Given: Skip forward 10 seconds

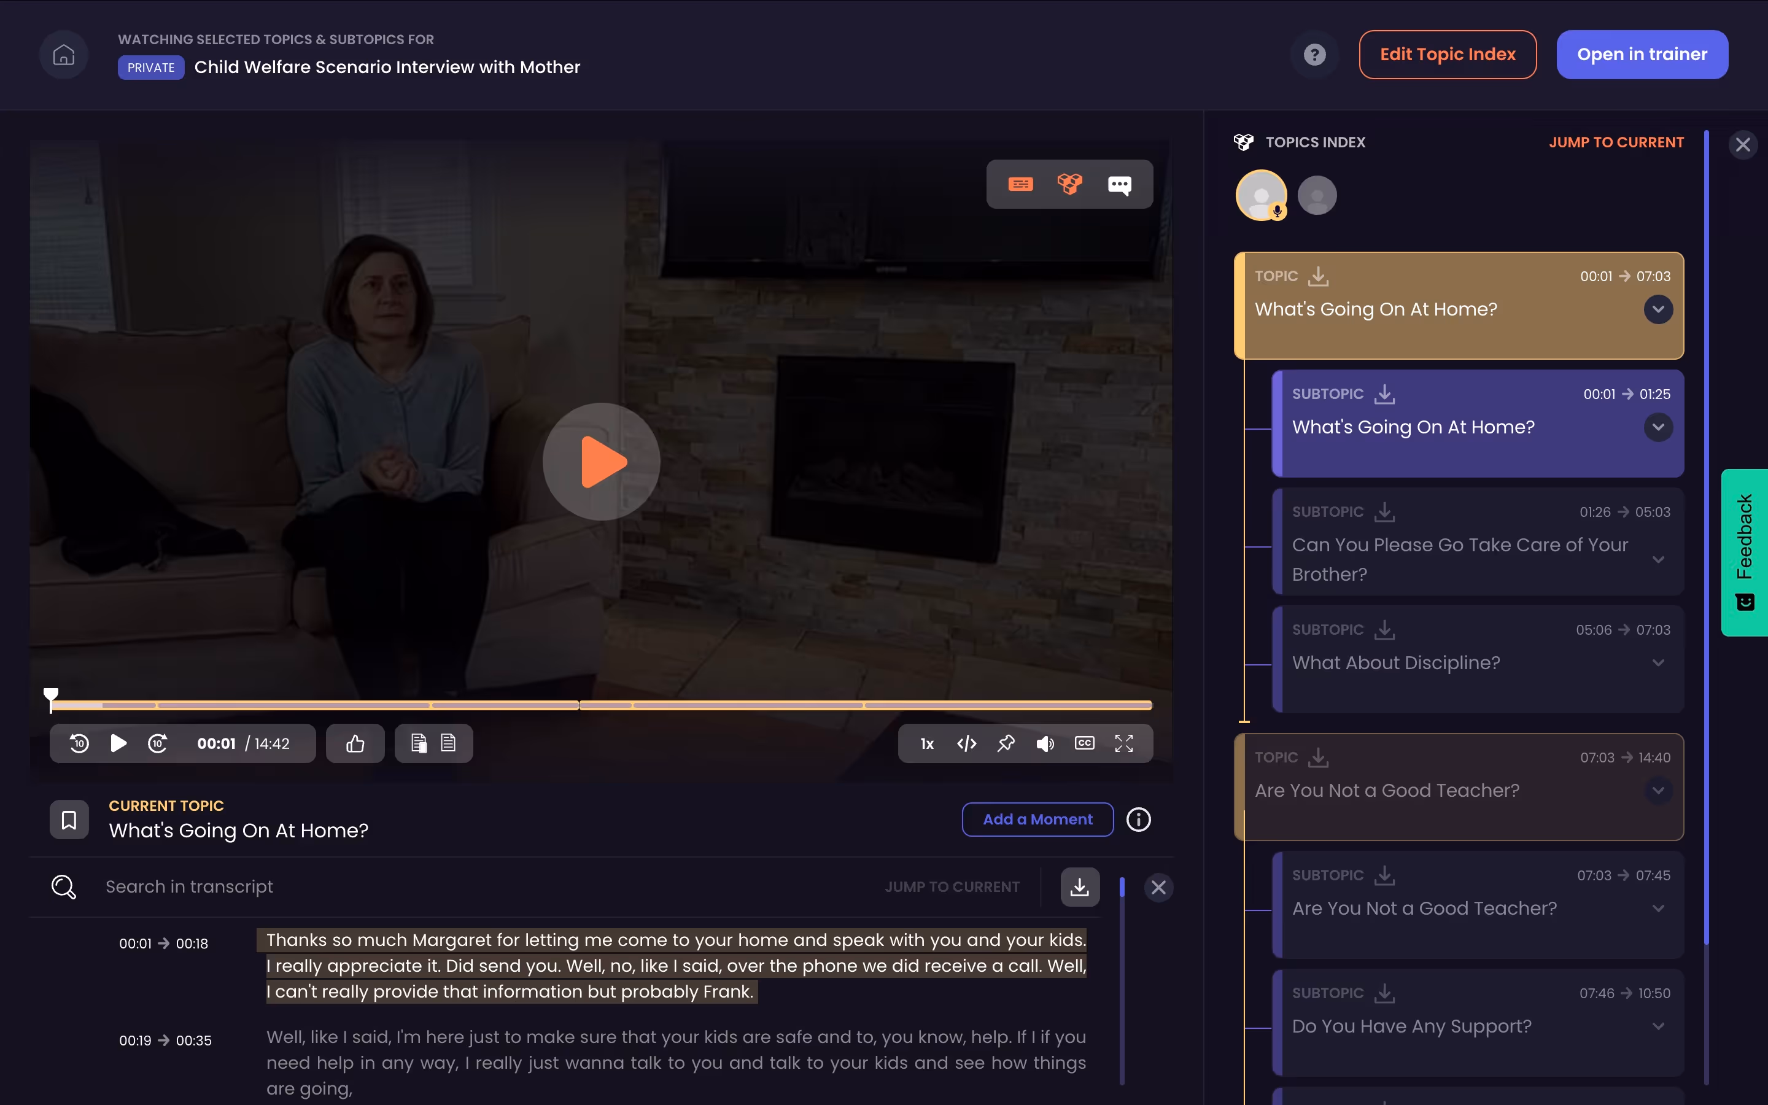Looking at the screenshot, I should 158,743.
